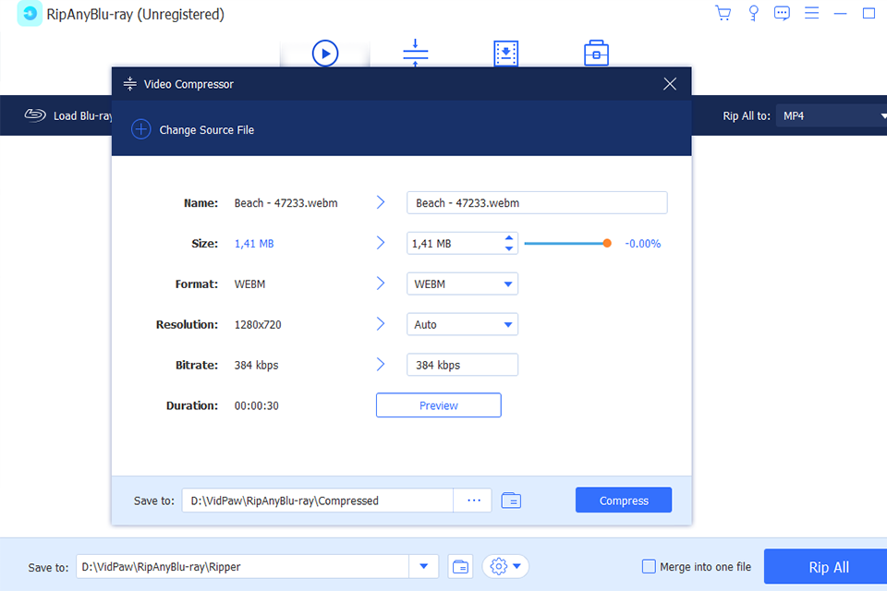Open the Rip All to MP4 dropdown
The height and width of the screenshot is (591, 887).
pyautogui.click(x=832, y=116)
